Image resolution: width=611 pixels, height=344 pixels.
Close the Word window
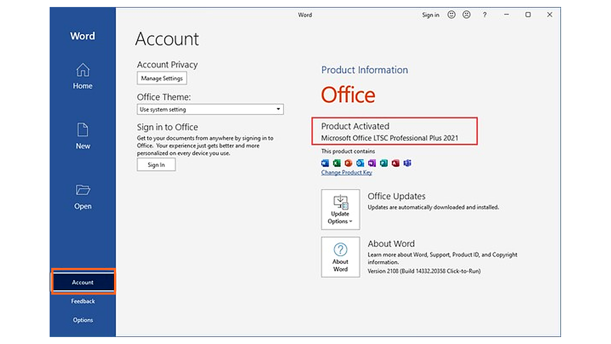550,15
